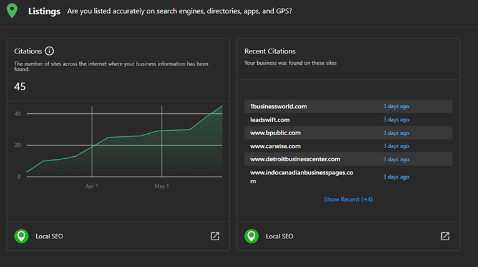Click Local SEO green badge in Recent Citations card
This screenshot has height=267, width=478.
coord(251,237)
